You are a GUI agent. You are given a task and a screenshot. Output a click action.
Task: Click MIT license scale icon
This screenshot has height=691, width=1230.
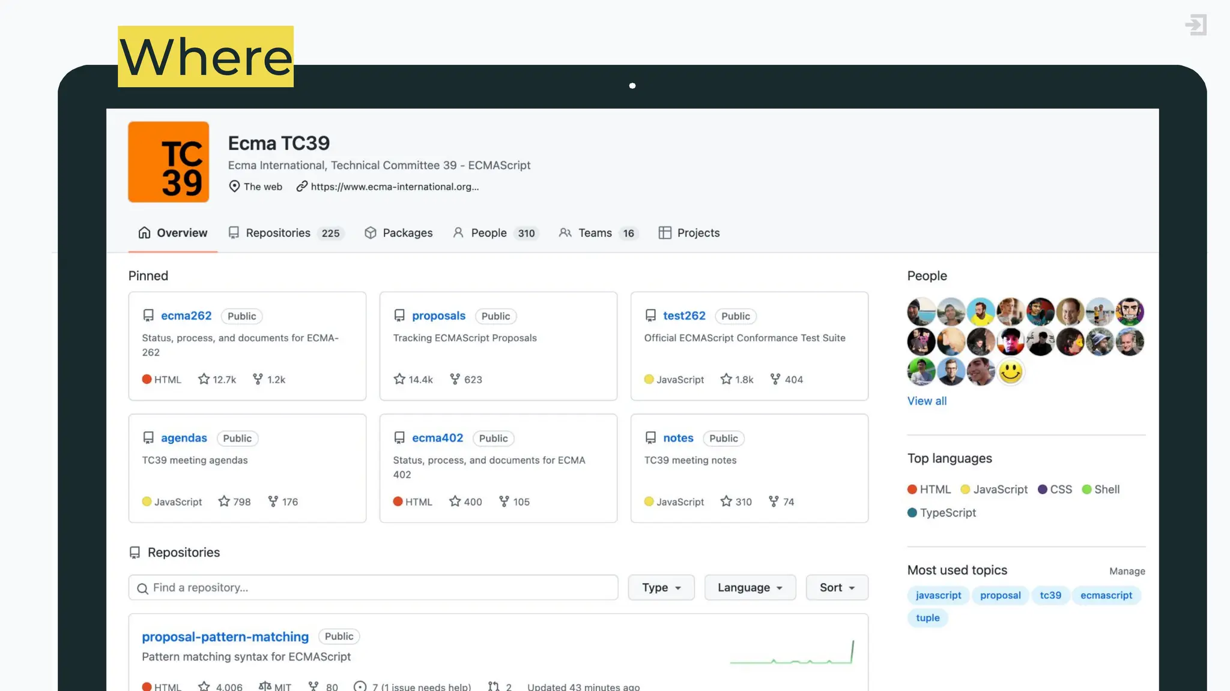pos(265,686)
